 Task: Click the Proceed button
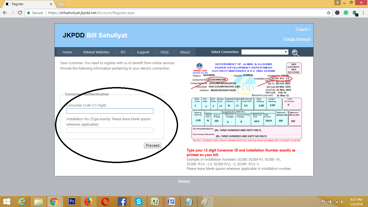[x=153, y=145]
